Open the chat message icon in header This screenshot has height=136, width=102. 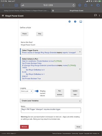95,15
